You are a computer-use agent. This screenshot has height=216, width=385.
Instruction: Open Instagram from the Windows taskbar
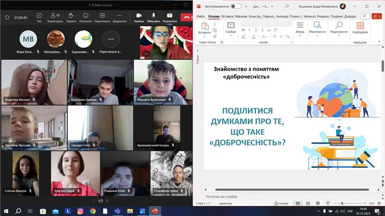(80, 211)
